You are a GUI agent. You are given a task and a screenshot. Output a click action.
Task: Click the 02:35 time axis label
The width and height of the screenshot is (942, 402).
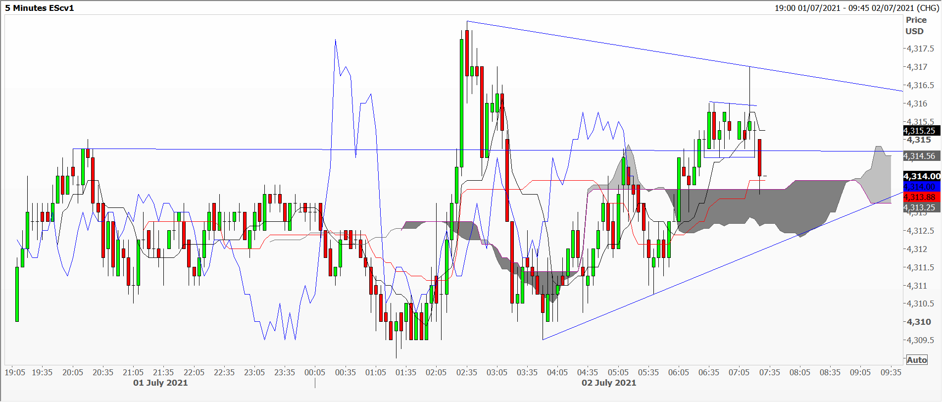click(x=467, y=372)
